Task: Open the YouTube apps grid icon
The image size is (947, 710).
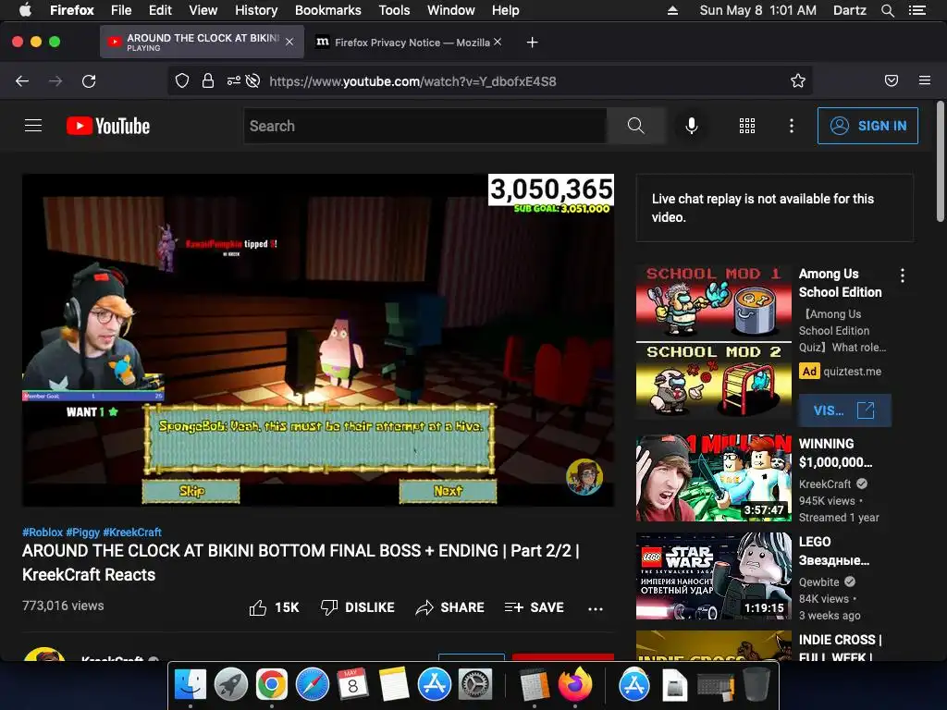Action: tap(747, 126)
